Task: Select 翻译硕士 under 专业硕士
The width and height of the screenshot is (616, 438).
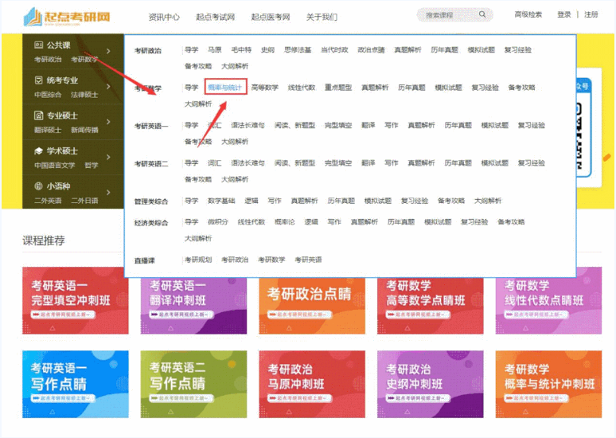Action: click(x=48, y=130)
